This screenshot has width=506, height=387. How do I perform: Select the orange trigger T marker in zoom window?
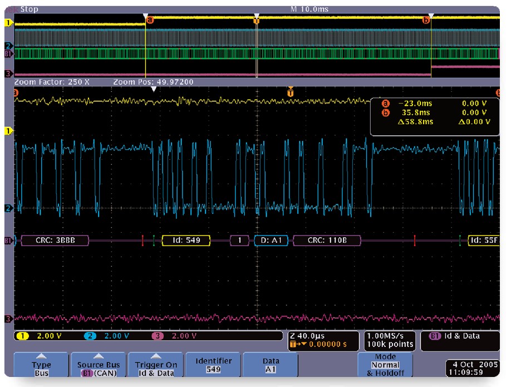click(289, 92)
